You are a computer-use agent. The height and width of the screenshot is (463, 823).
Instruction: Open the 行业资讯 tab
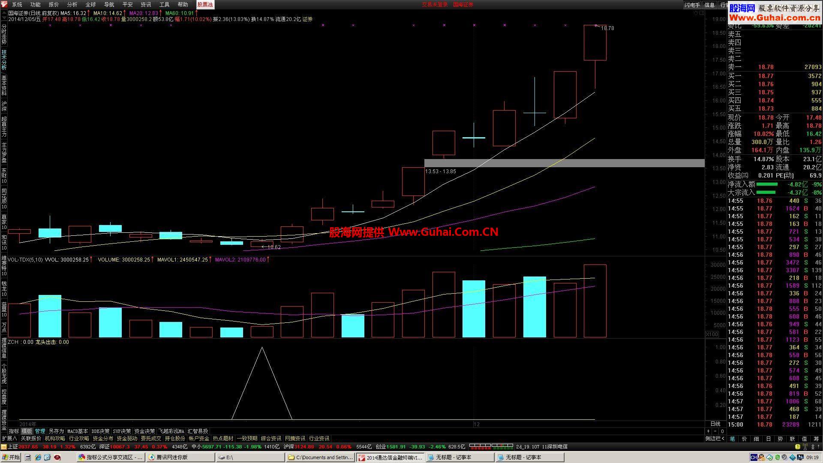319,439
